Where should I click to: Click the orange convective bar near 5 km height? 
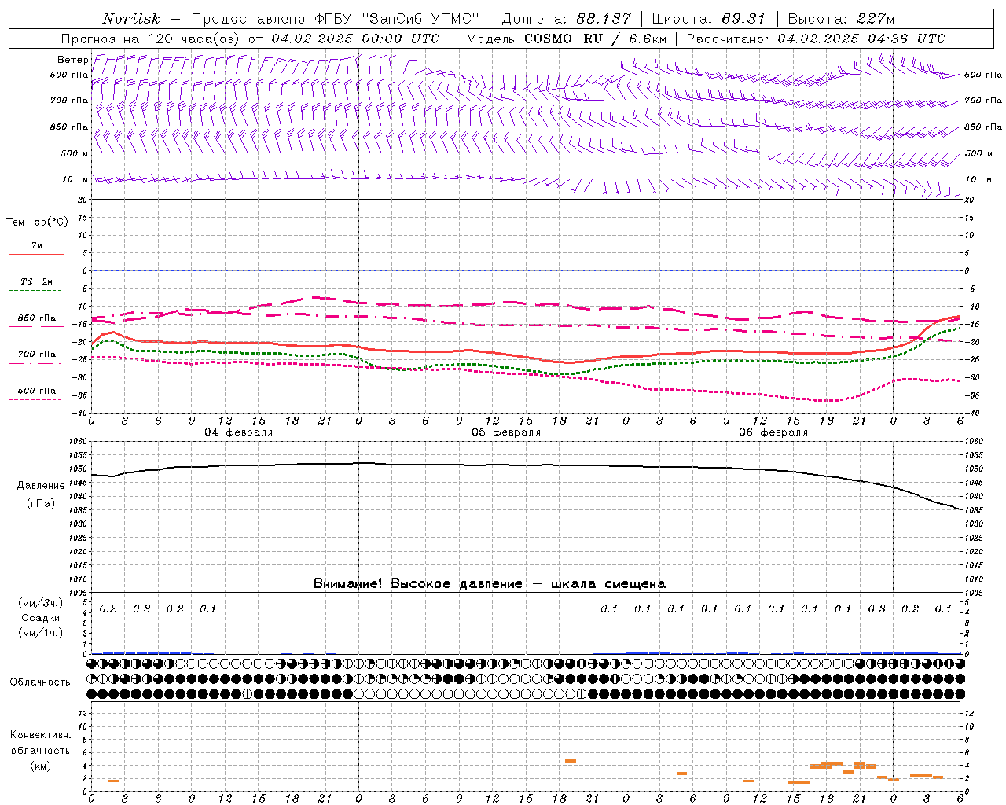571,760
